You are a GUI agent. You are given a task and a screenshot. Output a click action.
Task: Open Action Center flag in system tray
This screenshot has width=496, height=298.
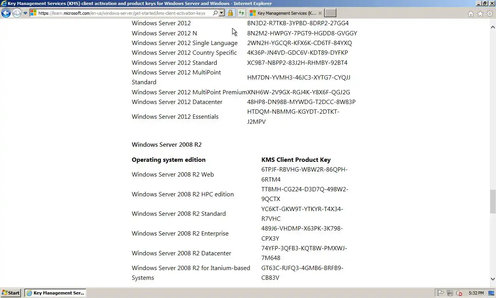pyautogui.click(x=441, y=293)
